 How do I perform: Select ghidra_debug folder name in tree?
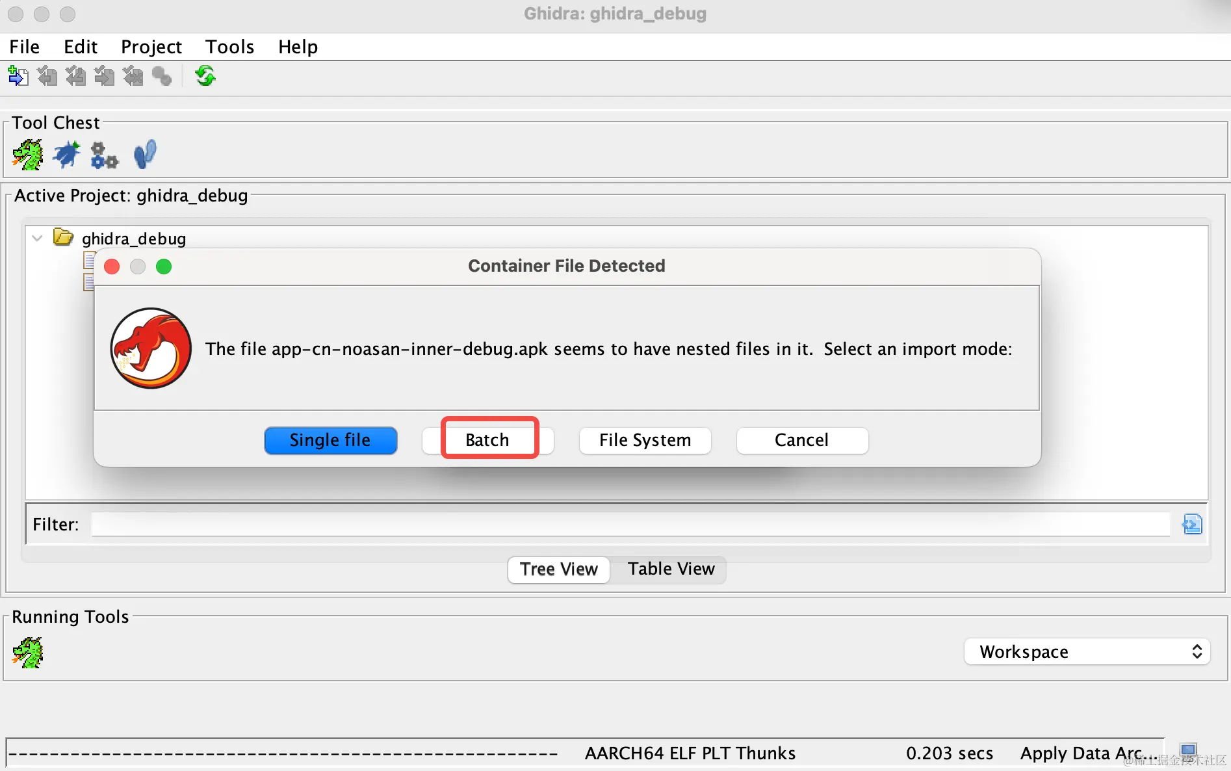tap(134, 239)
